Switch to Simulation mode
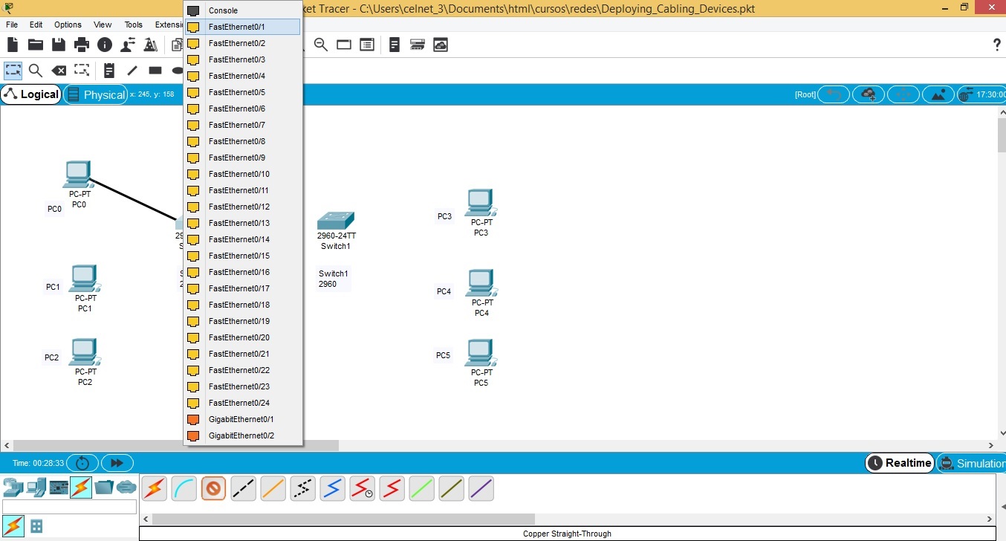 point(972,463)
